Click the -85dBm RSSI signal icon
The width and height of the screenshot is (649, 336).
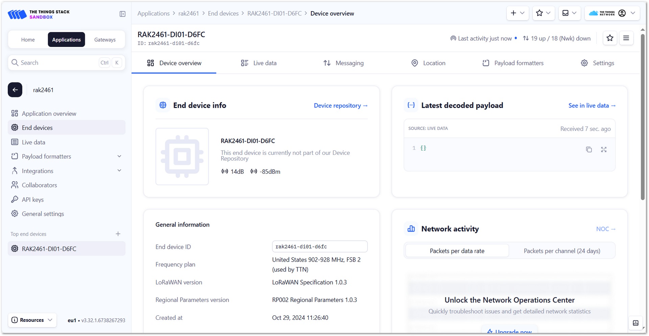[254, 171]
